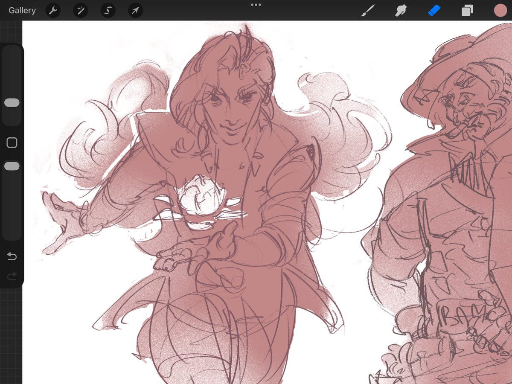Undo the last stroke
This screenshot has width=512, height=384.
[x=12, y=256]
